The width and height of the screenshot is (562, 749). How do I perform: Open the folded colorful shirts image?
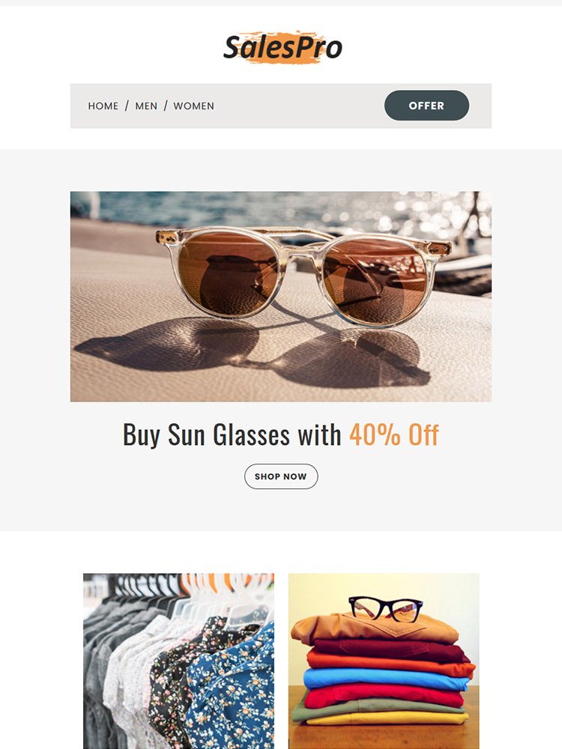pyautogui.click(x=384, y=661)
